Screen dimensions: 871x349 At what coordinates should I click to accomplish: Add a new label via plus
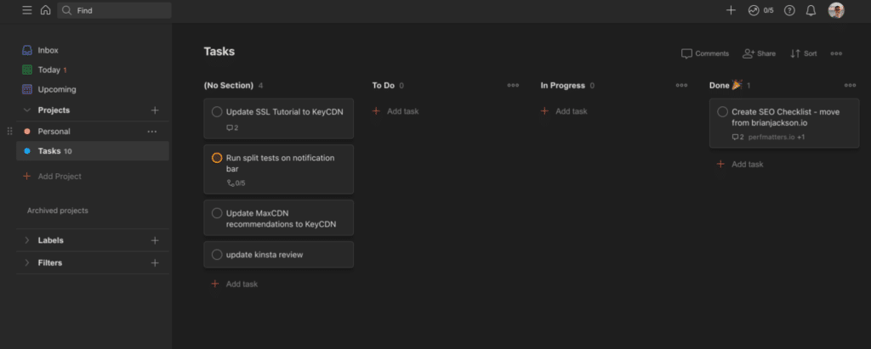[x=155, y=240]
